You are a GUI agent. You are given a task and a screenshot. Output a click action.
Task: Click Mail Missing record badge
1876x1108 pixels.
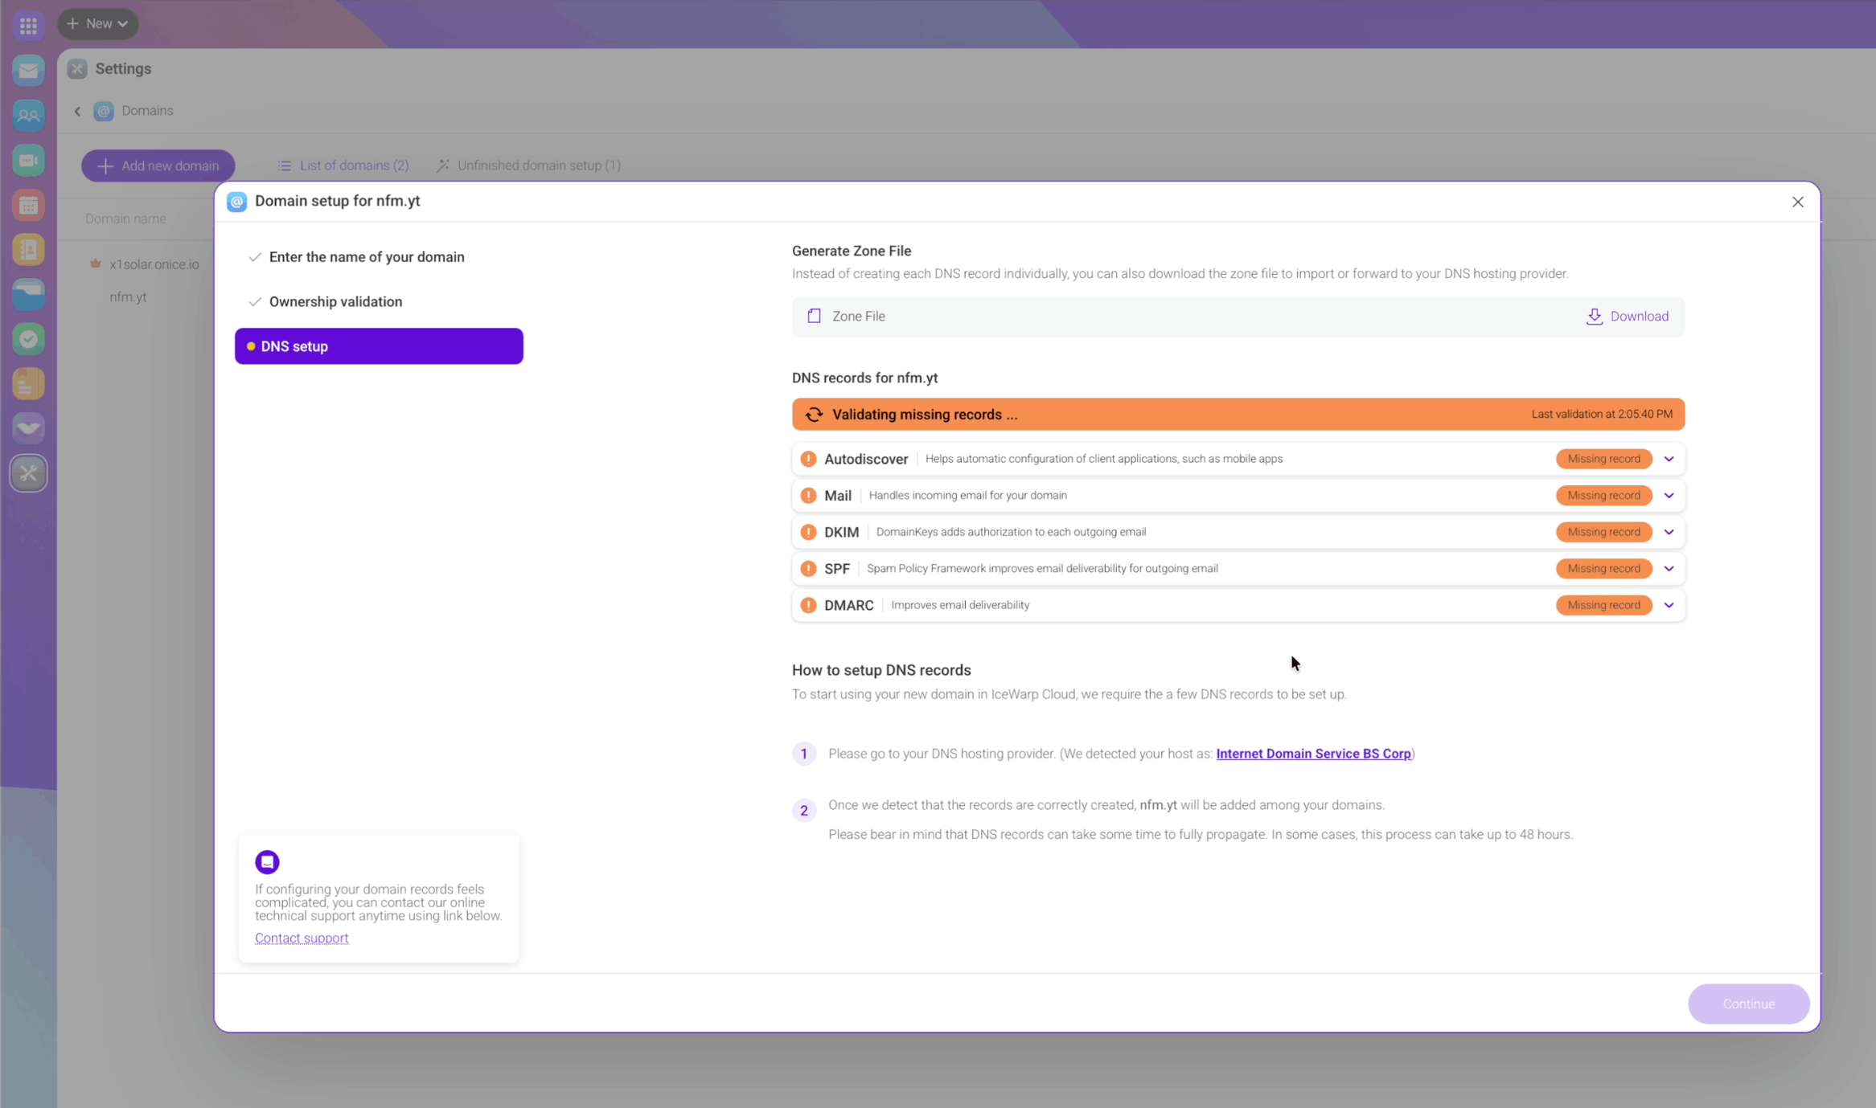pos(1603,496)
